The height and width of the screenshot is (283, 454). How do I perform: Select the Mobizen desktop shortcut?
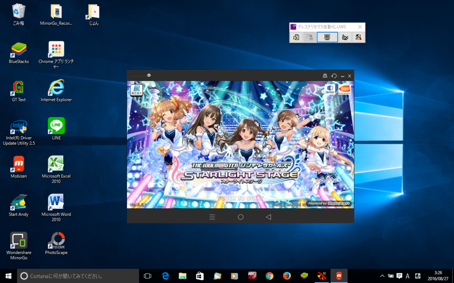(x=19, y=167)
